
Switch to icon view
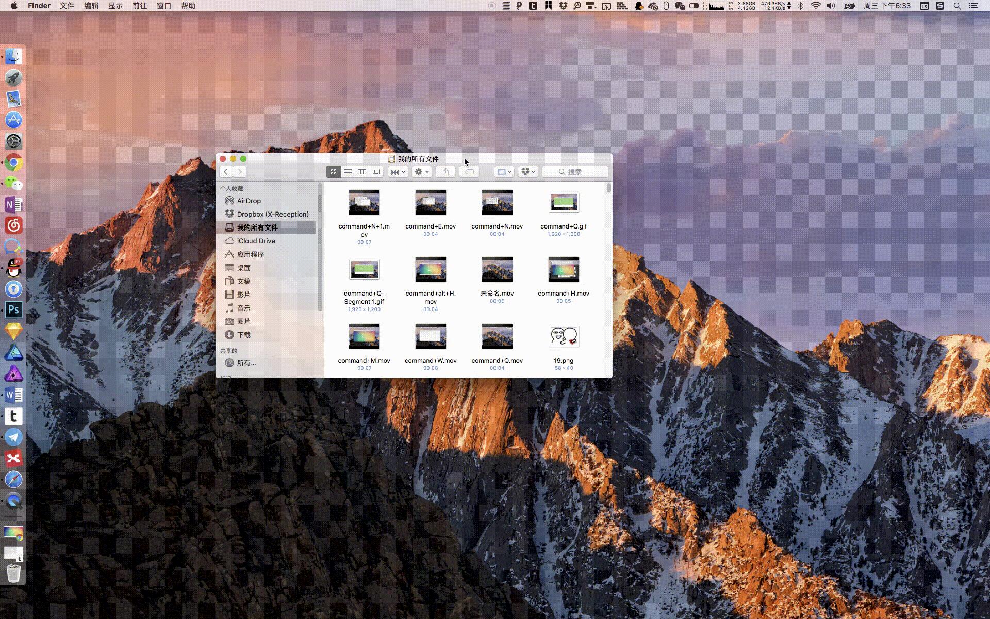[x=334, y=172]
